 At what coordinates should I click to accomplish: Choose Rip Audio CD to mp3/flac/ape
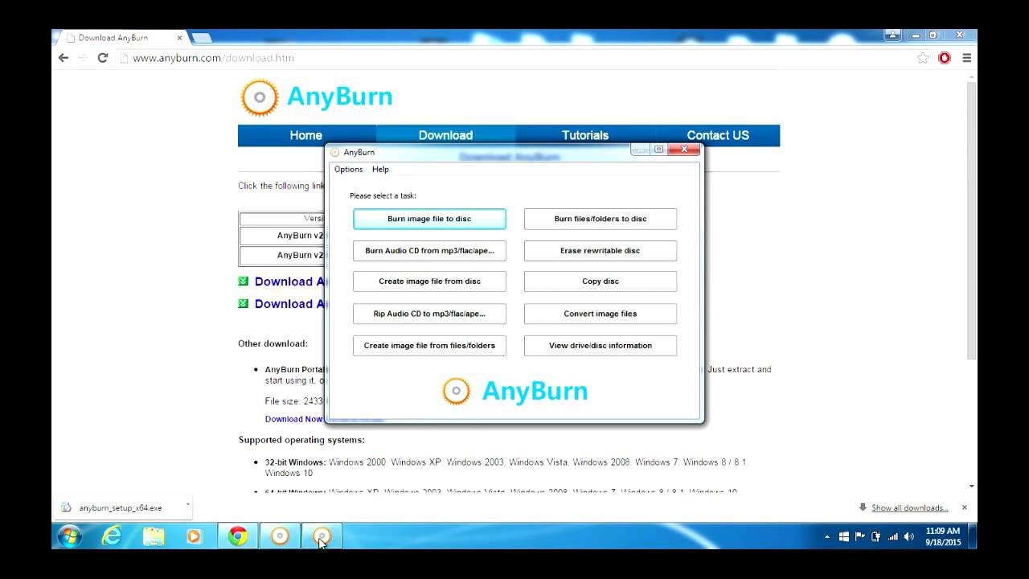429,314
